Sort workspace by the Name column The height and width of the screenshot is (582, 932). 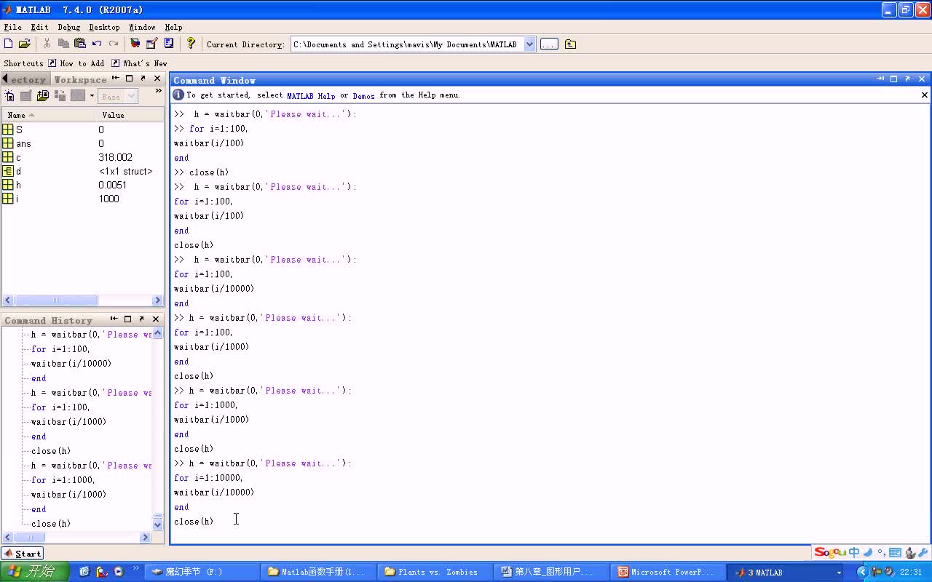click(48, 115)
